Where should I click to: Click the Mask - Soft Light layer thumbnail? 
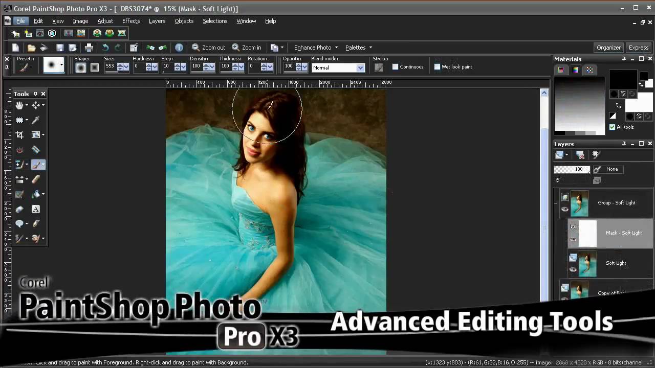click(587, 233)
